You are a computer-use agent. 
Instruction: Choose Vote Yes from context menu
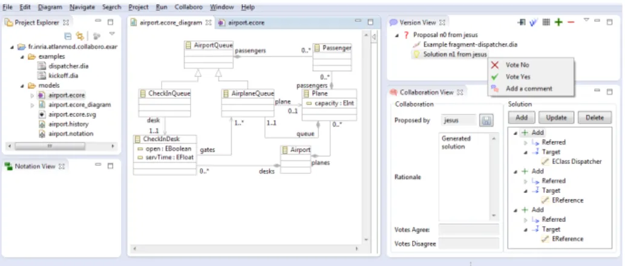point(518,77)
